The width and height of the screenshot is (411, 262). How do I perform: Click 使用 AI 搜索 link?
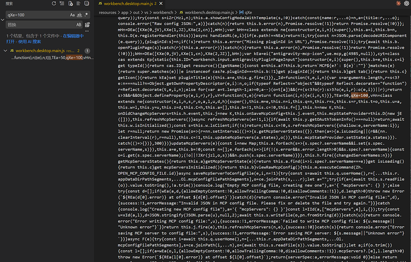pos(30,42)
